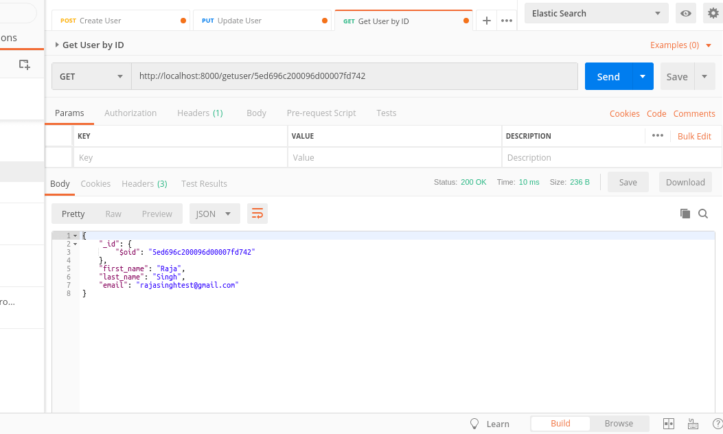Search the response with the magnifier icon

pyautogui.click(x=703, y=214)
